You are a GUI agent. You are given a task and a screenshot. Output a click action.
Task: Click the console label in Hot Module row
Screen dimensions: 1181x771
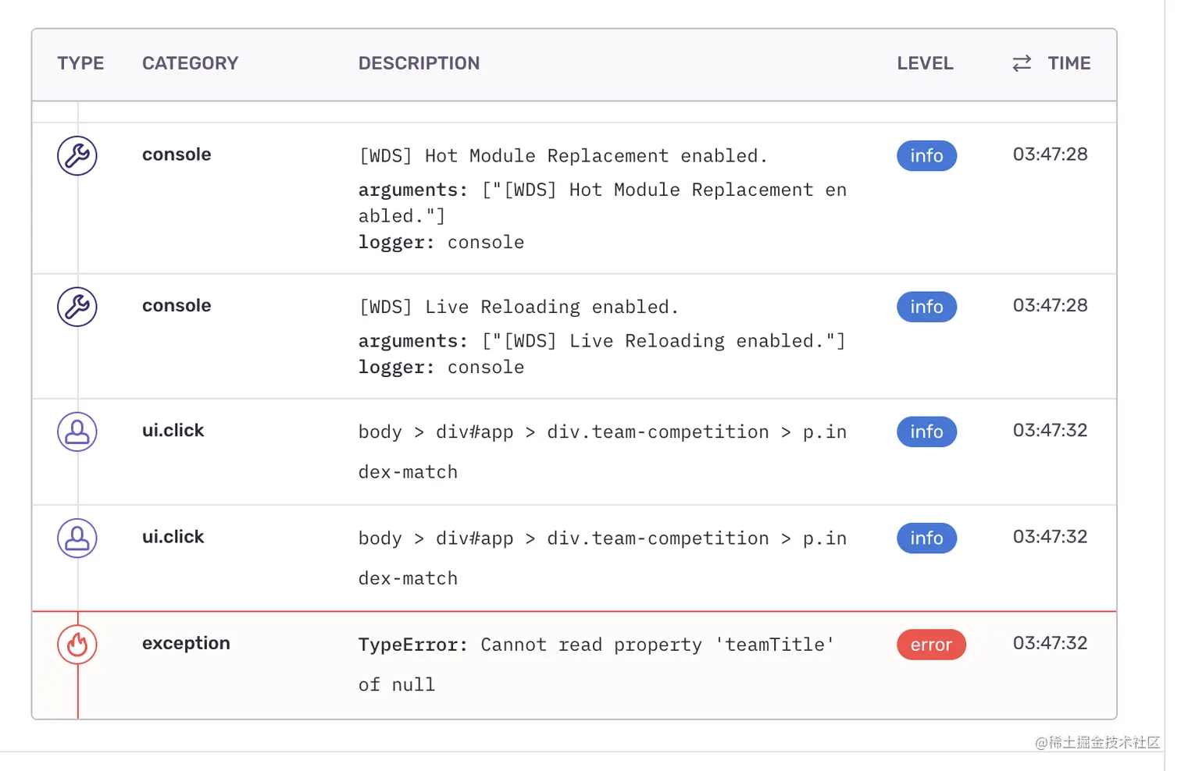click(177, 155)
